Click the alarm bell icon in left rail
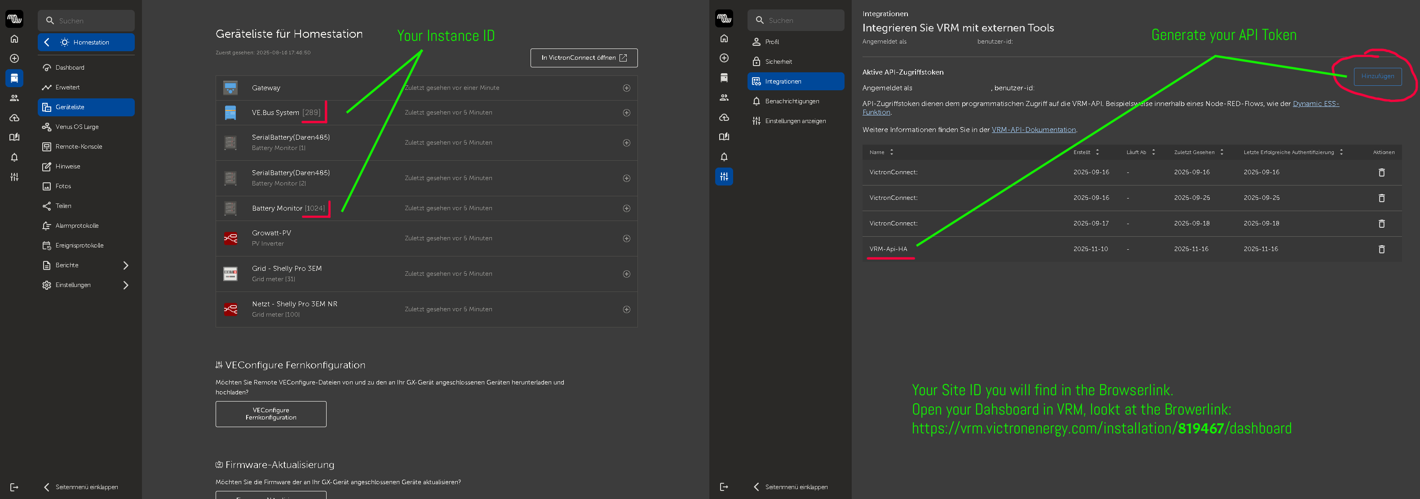The image size is (1420, 499). tap(14, 157)
